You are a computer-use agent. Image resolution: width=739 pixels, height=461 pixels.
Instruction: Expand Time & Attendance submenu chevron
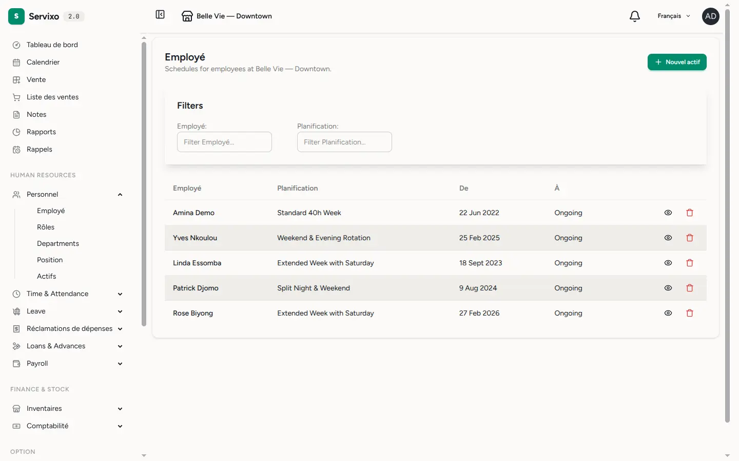(120, 294)
